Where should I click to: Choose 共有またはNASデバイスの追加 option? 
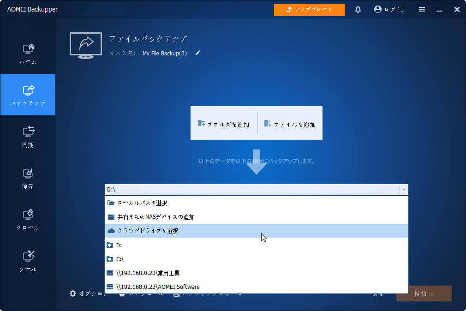coord(257,217)
